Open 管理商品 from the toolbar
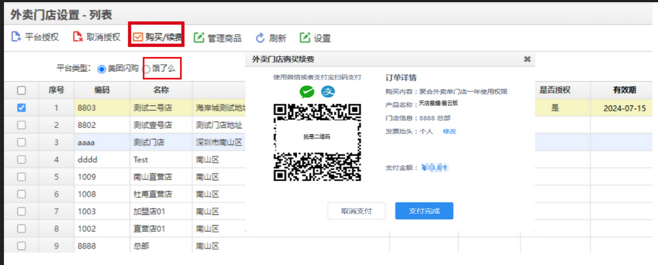This screenshot has width=658, height=265. point(217,38)
